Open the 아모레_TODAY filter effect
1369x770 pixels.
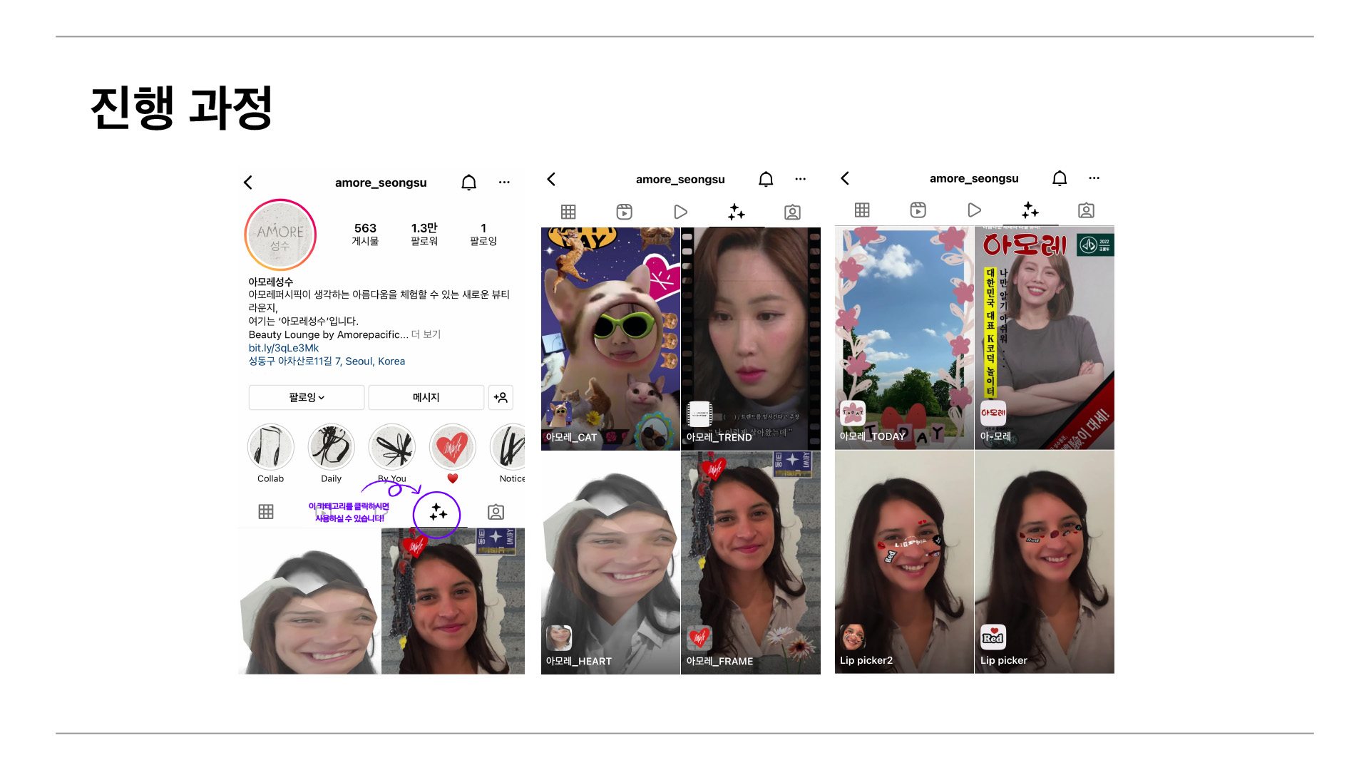click(x=904, y=338)
